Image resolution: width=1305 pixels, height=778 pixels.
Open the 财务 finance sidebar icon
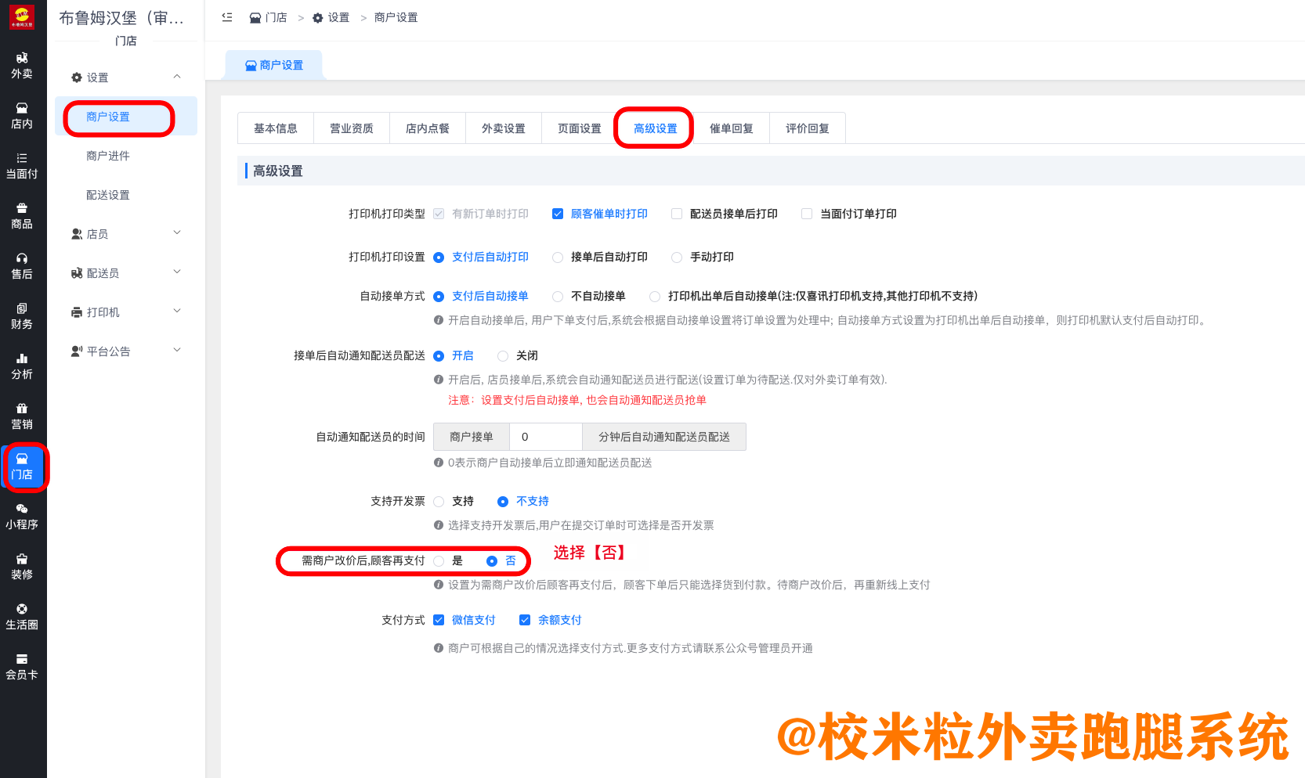22,315
